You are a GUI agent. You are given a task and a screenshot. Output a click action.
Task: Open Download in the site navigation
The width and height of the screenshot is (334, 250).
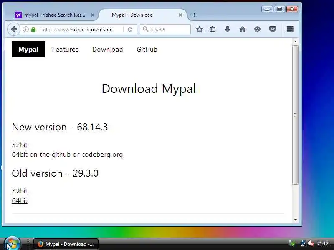[x=108, y=49]
